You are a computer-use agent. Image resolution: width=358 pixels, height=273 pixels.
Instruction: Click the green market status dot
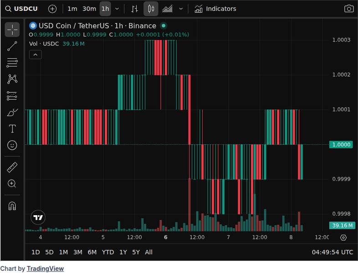[x=164, y=26]
